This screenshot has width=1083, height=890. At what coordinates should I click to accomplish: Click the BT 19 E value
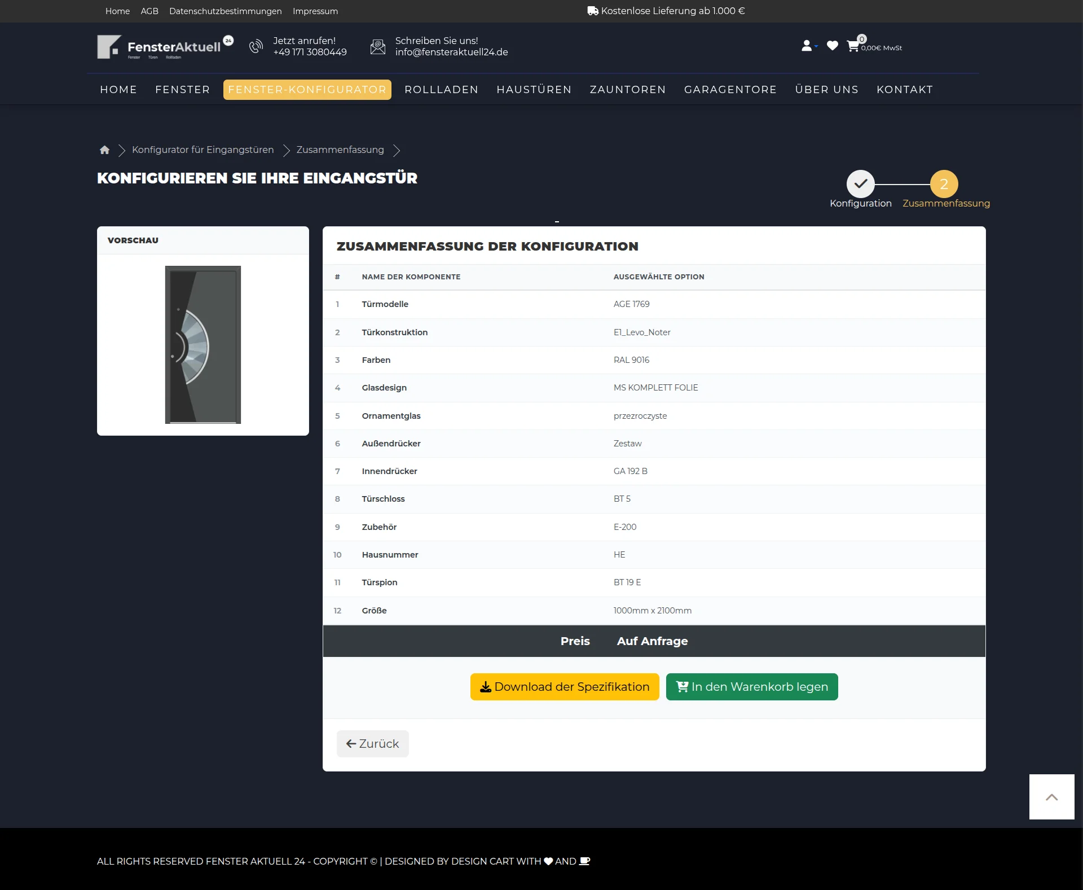pos(627,582)
